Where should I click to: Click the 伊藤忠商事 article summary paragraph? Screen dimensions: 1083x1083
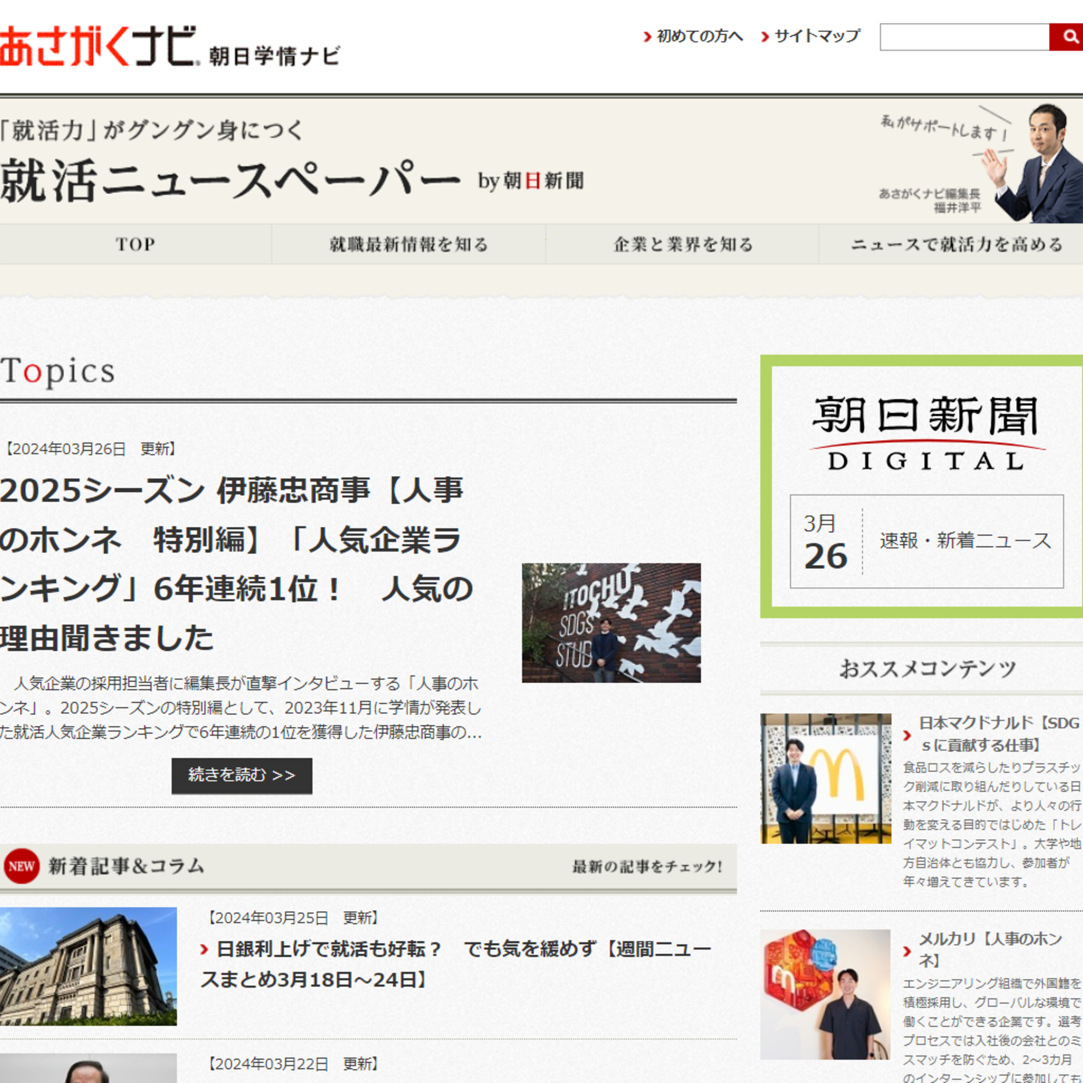(x=241, y=708)
